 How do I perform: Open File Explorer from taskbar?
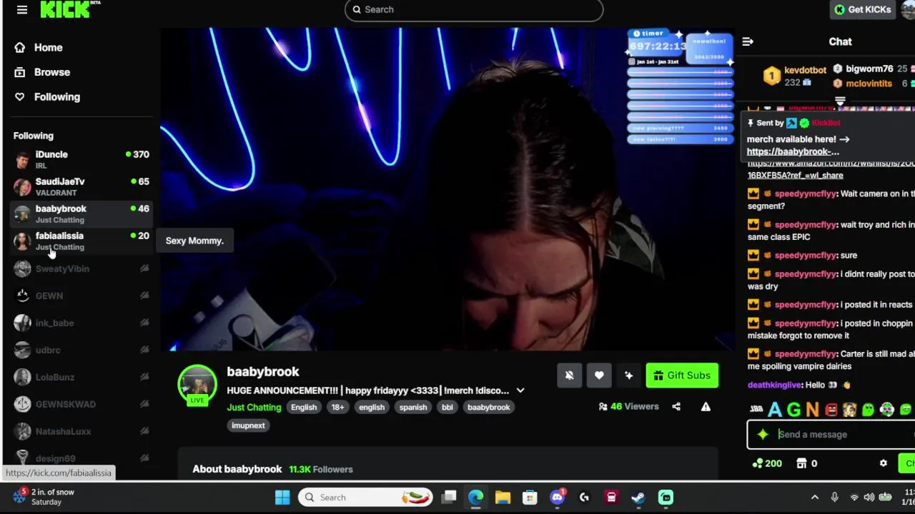503,498
